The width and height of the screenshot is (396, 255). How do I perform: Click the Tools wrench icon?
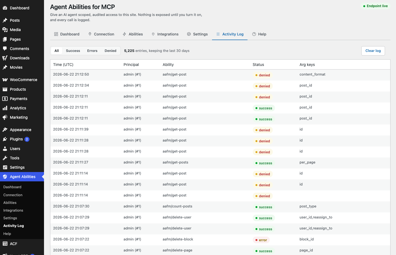click(x=5, y=158)
